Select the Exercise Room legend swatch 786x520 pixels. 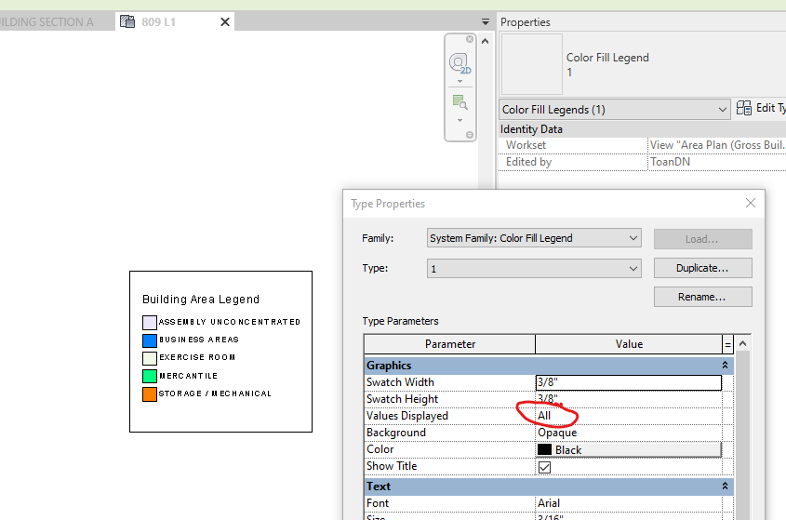[x=150, y=358]
